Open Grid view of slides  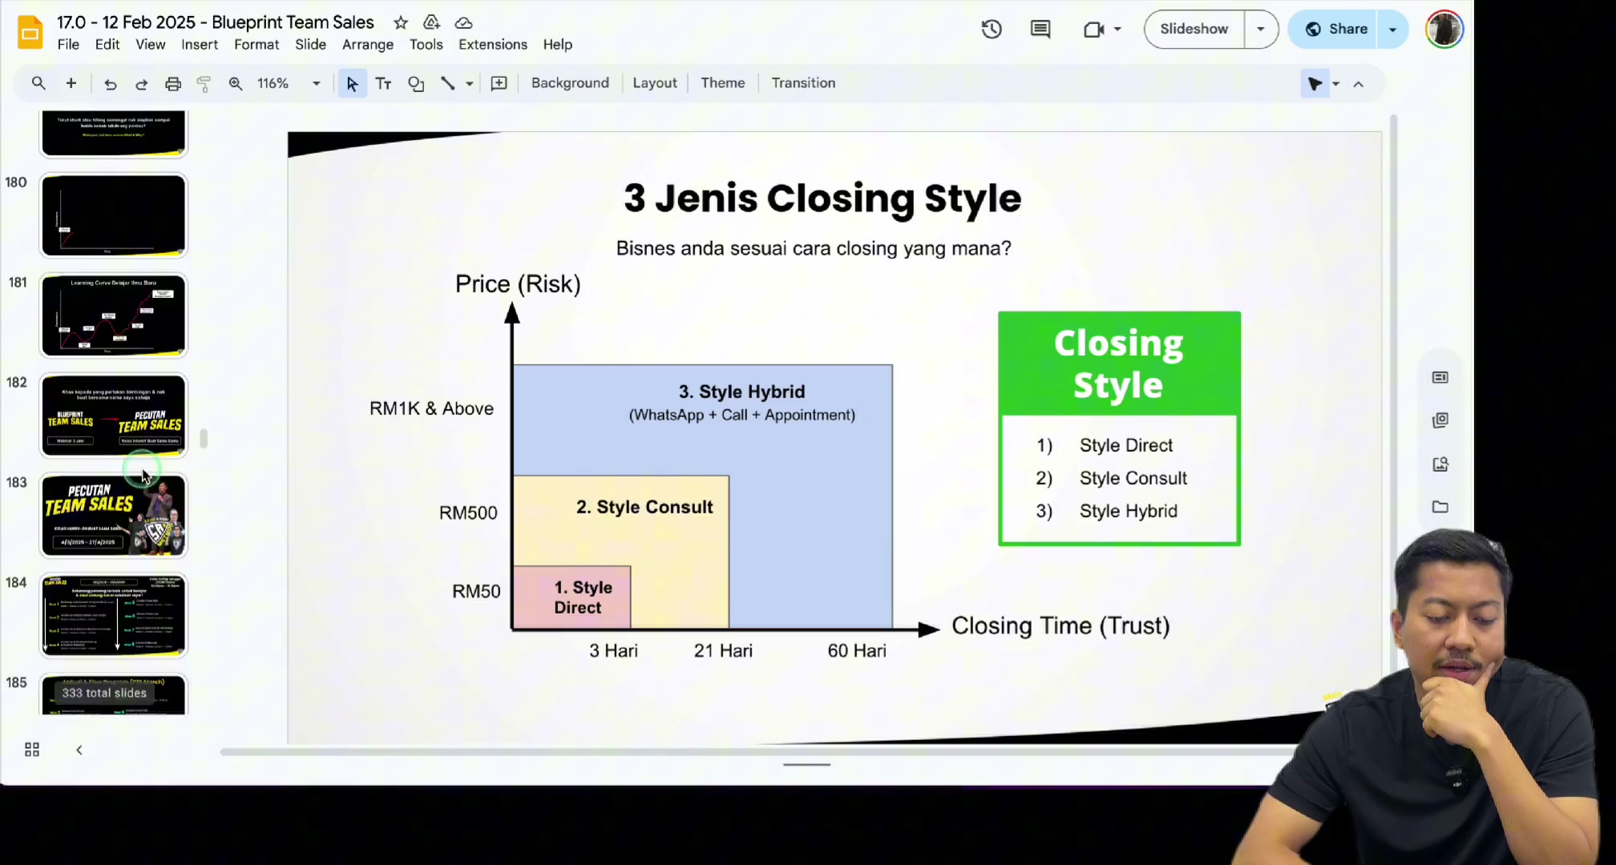(x=32, y=750)
